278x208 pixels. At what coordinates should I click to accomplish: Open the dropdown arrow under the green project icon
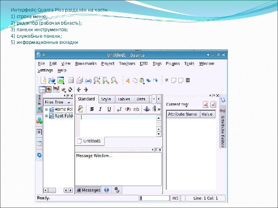[x=63, y=84]
